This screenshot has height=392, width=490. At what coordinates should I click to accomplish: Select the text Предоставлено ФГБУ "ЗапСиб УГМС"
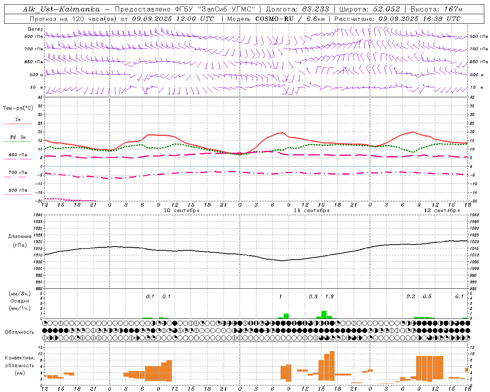[x=185, y=9]
